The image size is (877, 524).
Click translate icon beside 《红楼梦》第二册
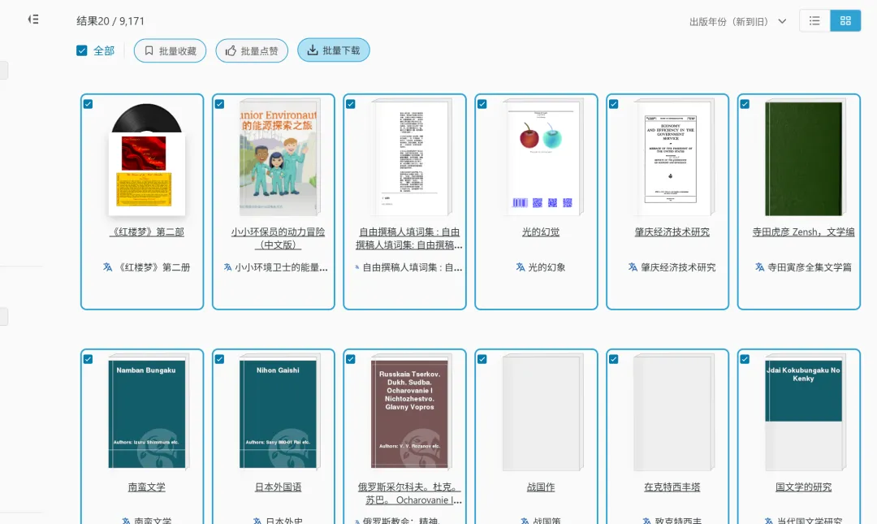[x=107, y=267]
